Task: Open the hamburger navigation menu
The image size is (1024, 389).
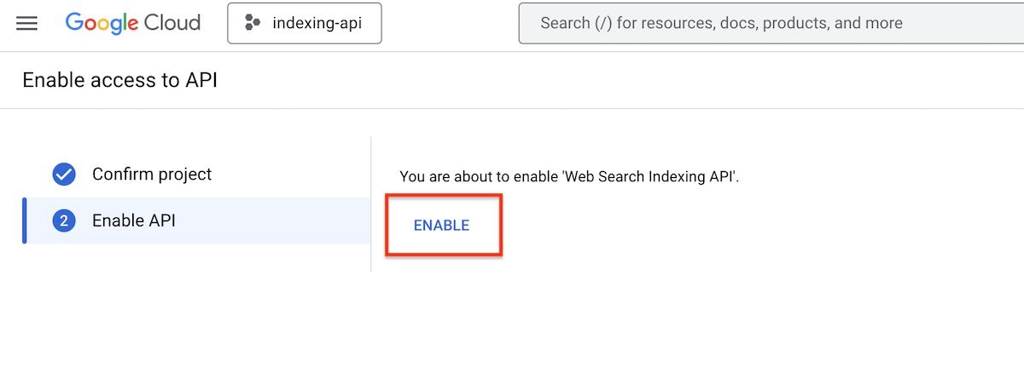Action: (x=27, y=23)
